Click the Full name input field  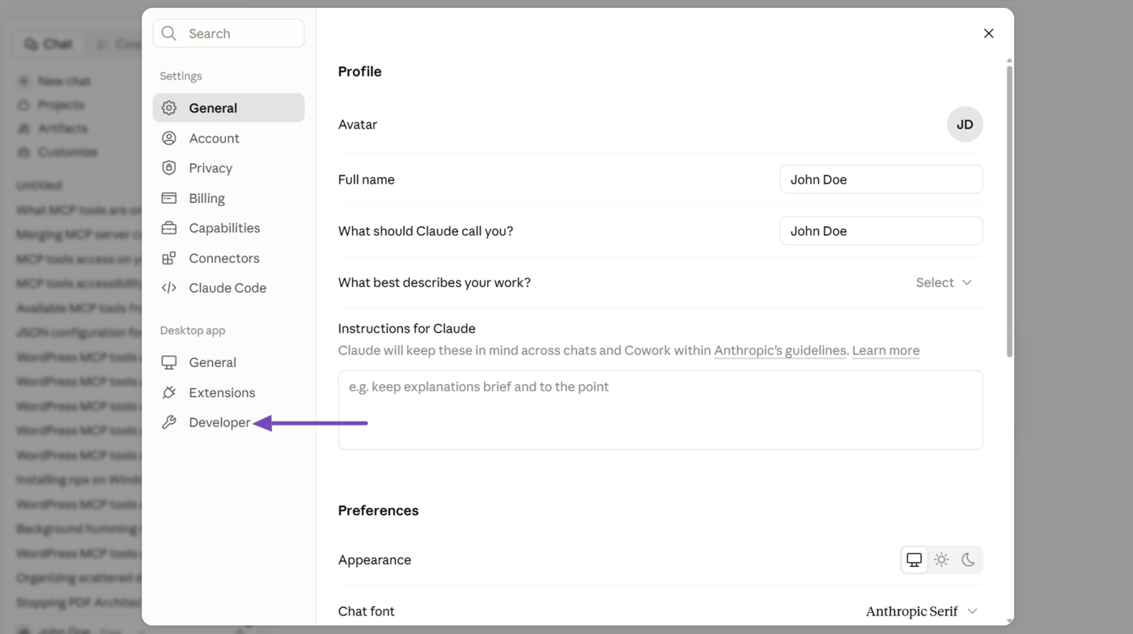[881, 180]
